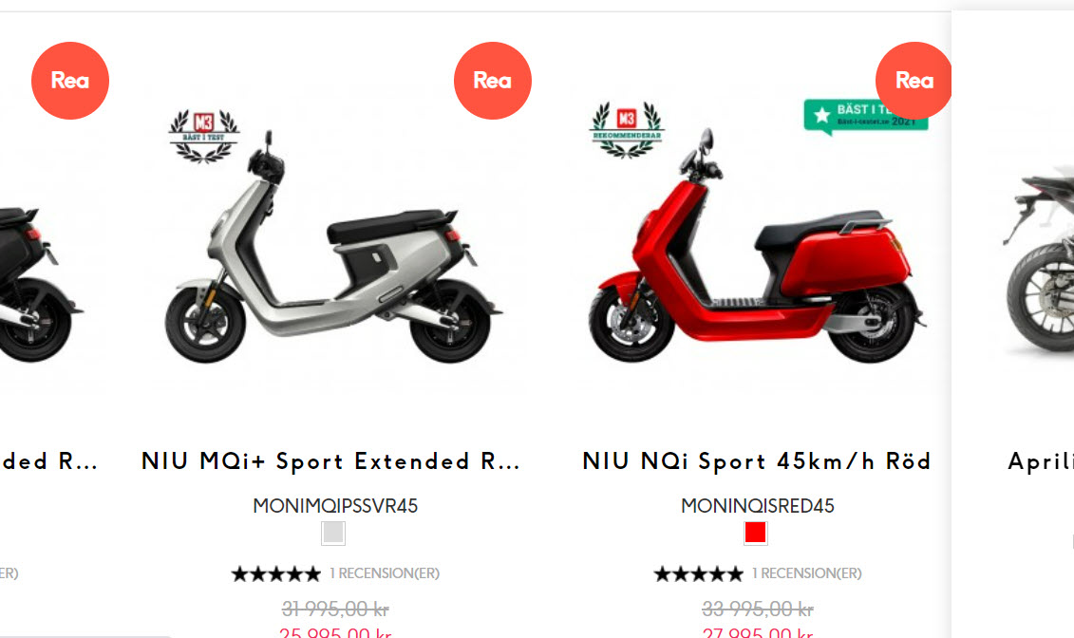This screenshot has width=1074, height=638.
Task: Click the M3 Rekommenderar laurel badge
Action: pos(627,130)
